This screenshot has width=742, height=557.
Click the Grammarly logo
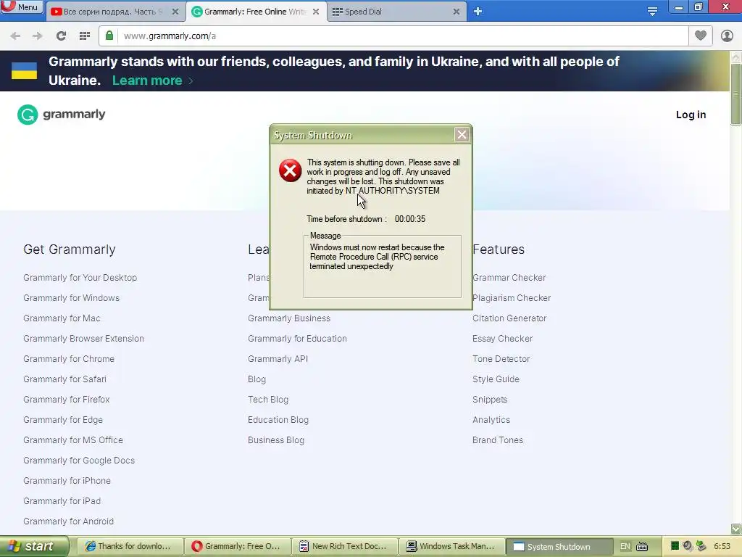tap(62, 115)
